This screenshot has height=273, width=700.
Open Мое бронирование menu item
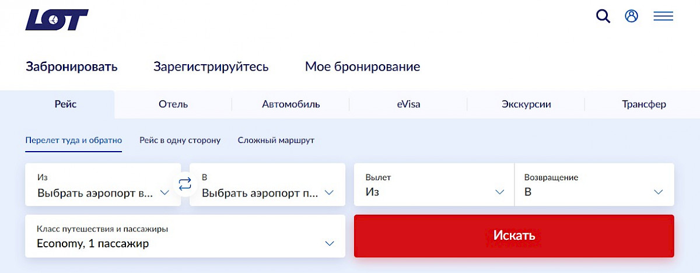click(362, 66)
